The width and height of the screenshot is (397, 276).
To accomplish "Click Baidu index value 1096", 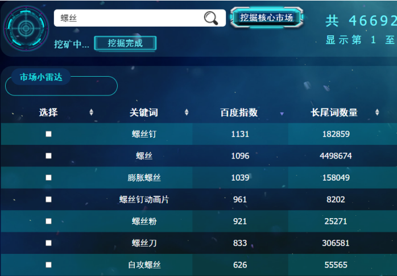I will coord(240,156).
